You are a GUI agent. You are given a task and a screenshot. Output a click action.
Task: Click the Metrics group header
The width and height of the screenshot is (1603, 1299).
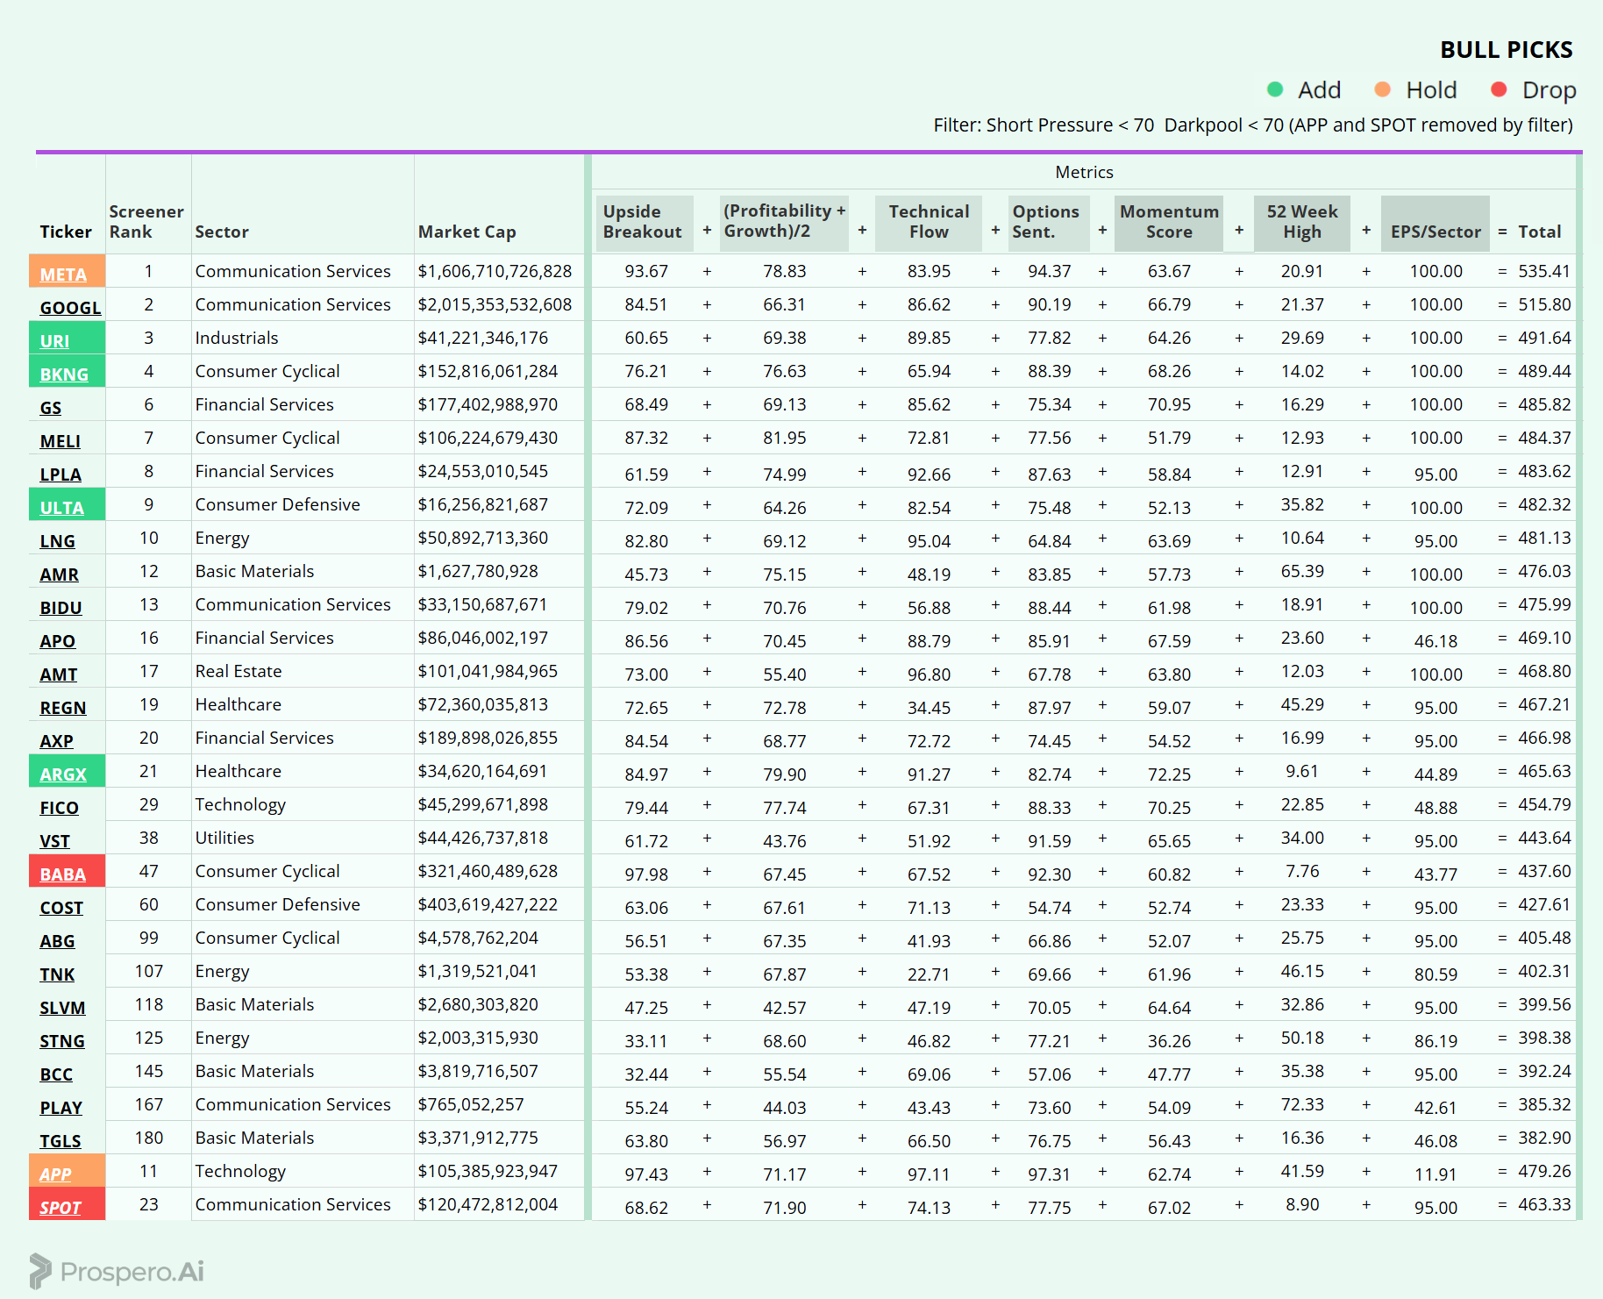coord(1084,172)
